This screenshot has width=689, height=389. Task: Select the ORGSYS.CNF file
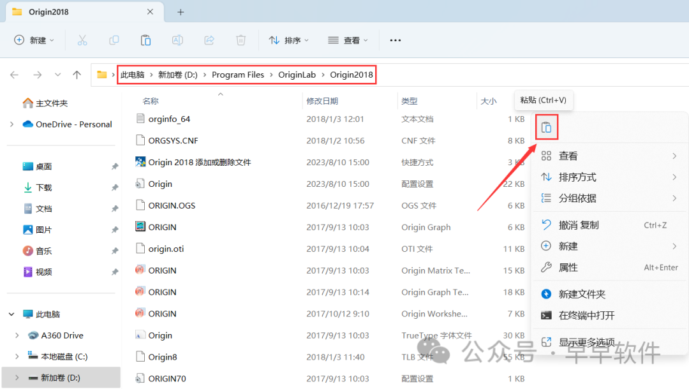[173, 141]
